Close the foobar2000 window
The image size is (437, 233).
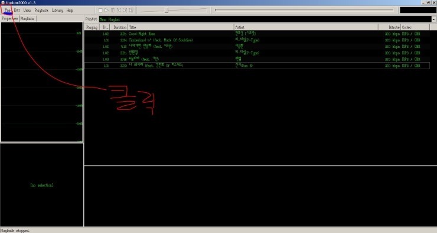pyautogui.click(x=434, y=2)
